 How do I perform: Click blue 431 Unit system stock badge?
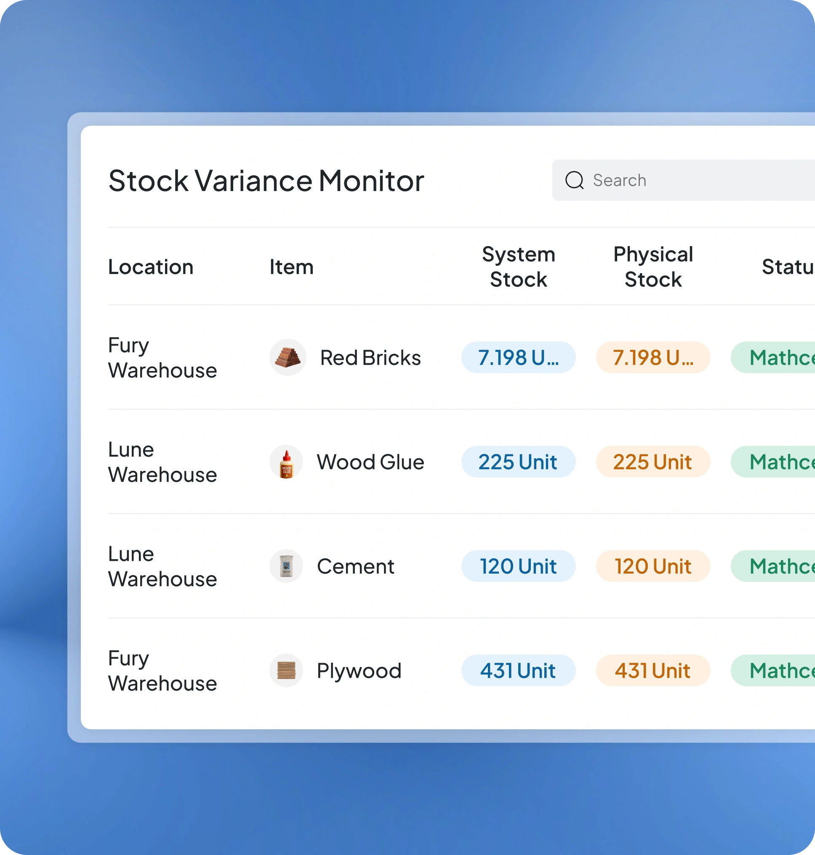click(x=518, y=670)
